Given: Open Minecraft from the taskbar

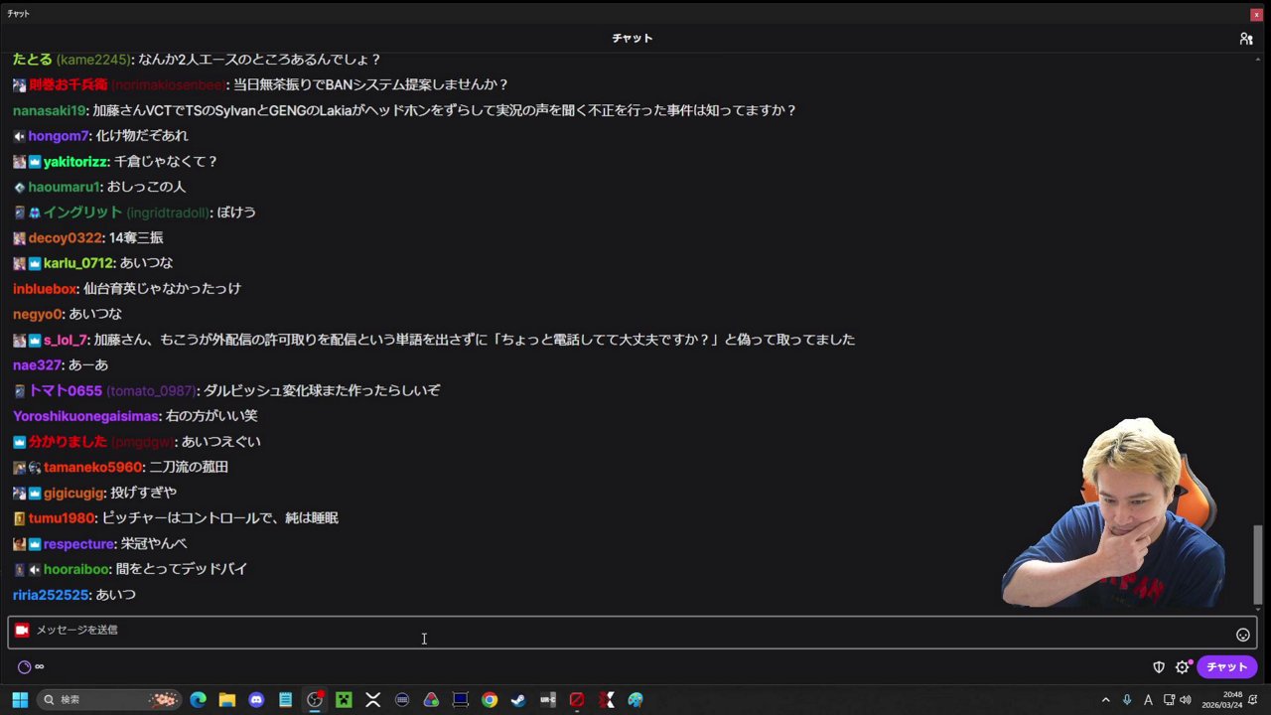Looking at the screenshot, I should click(x=343, y=700).
